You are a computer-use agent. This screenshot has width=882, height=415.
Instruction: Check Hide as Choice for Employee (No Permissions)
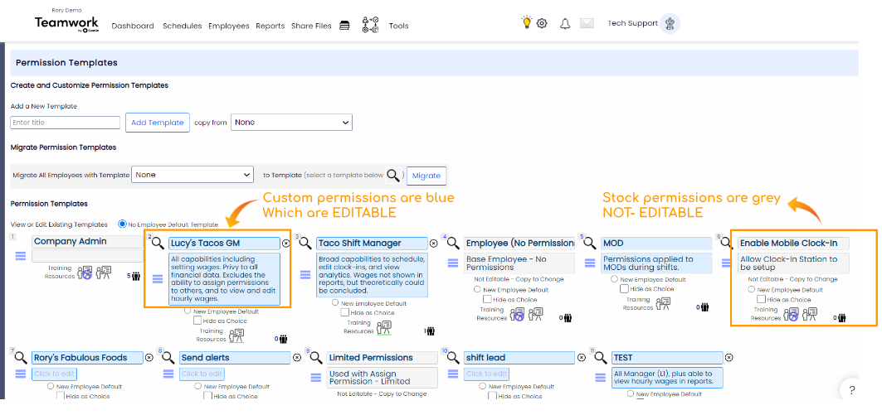(x=488, y=299)
